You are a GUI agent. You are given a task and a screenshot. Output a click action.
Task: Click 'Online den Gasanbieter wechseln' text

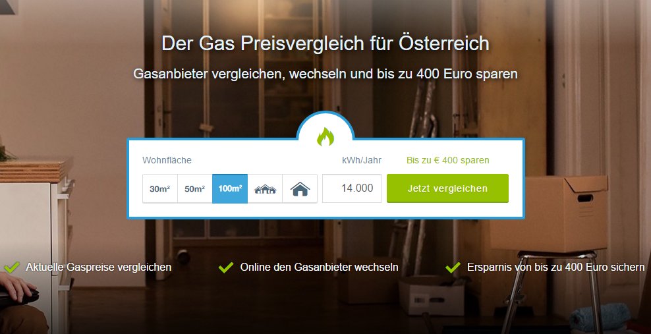pos(320,267)
